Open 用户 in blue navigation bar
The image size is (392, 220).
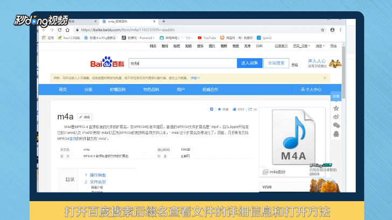181,90
